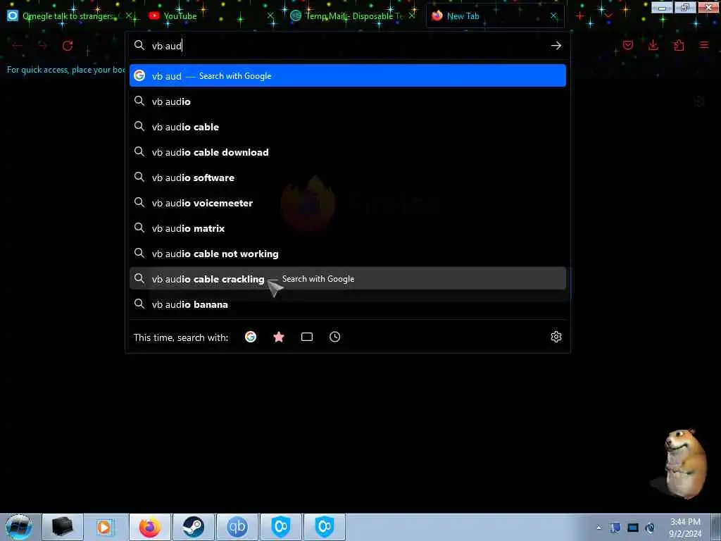The height and width of the screenshot is (541, 721).
Task: Open the Extensions puzzle icon
Action: click(x=679, y=45)
